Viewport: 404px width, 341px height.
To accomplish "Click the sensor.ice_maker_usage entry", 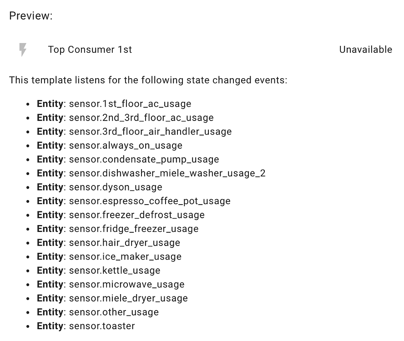I will pyautogui.click(x=109, y=256).
